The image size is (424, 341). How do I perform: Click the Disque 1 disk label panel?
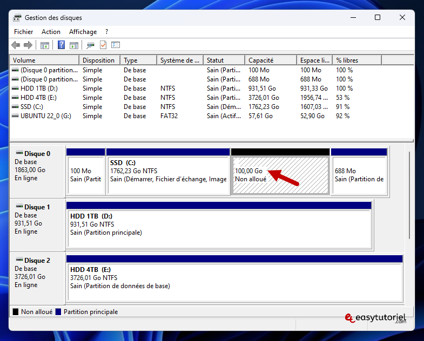[x=37, y=226]
